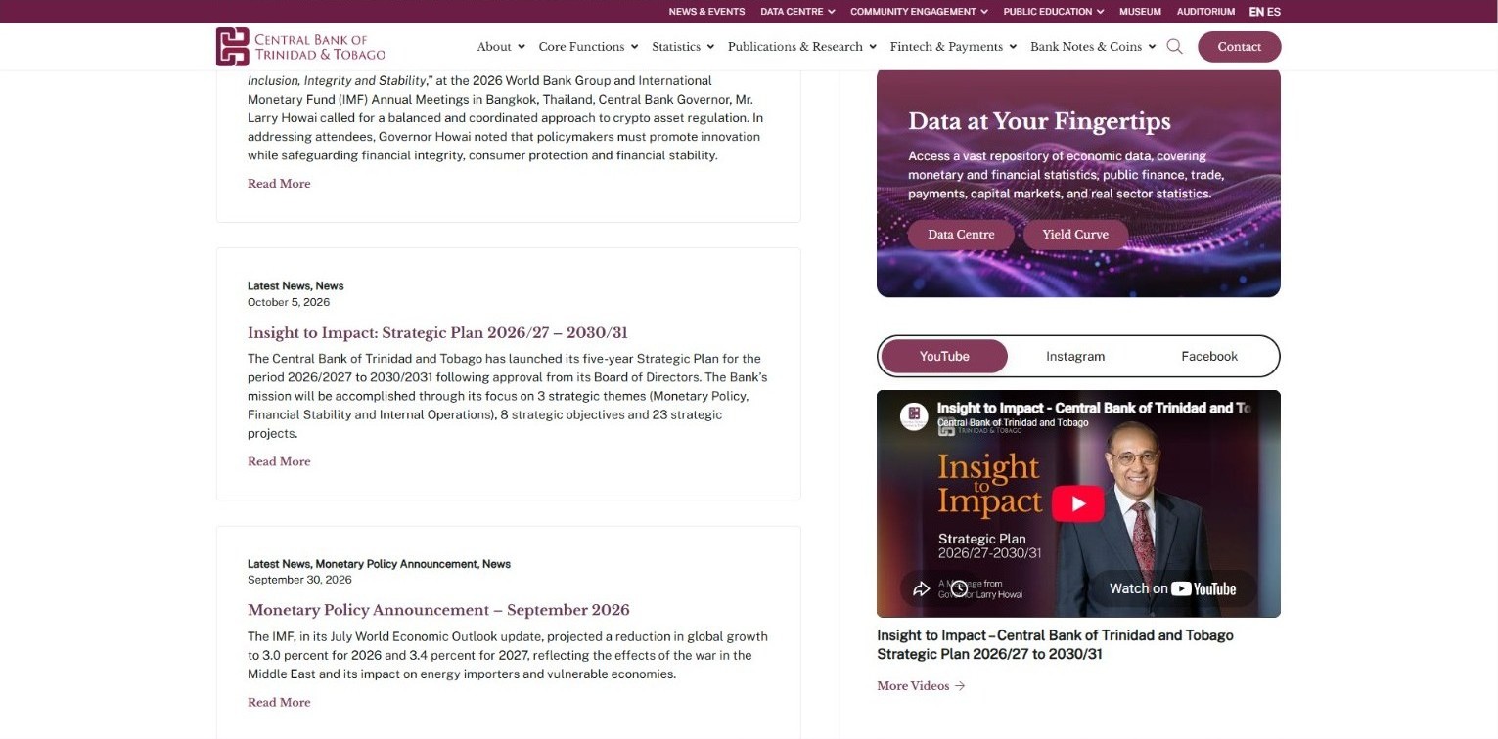Screen dimensions: 1498x739
Task: Click October 5, 2026 date text
Action: 289,302
